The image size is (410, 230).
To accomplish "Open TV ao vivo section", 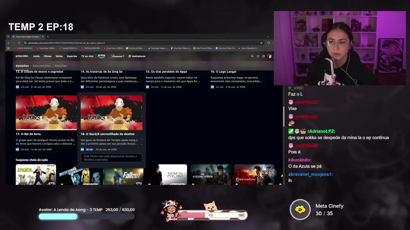I will coord(87,56).
